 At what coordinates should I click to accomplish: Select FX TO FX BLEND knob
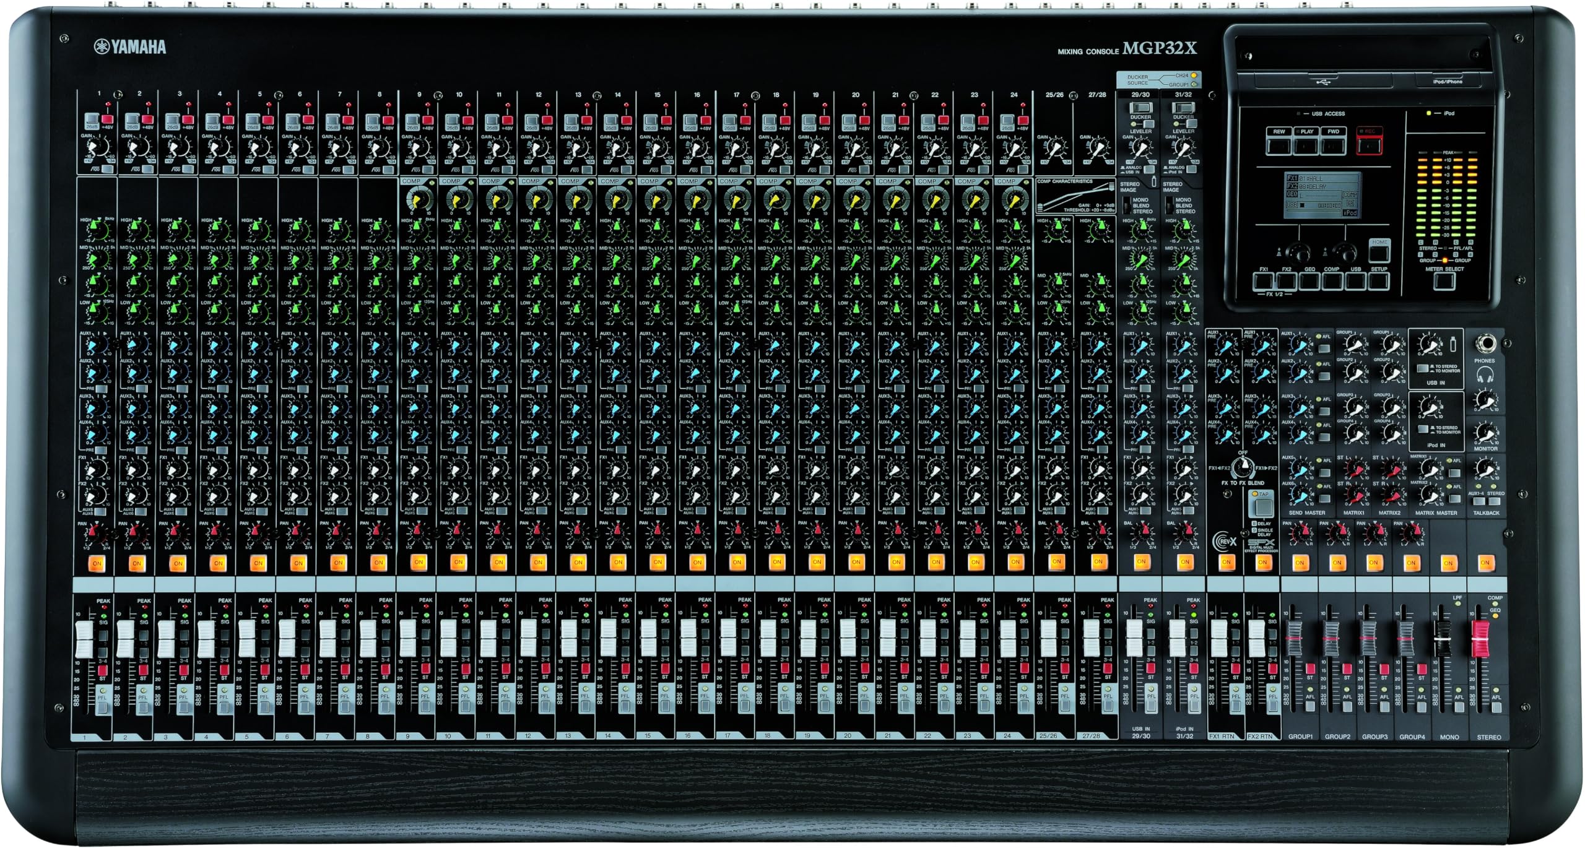(x=1243, y=468)
